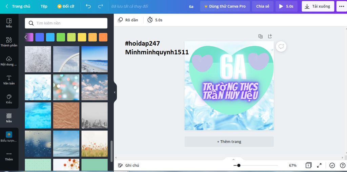The image size is (347, 172).
Task: Open the Thêm more apps sidebar item
Action: coord(9,156)
